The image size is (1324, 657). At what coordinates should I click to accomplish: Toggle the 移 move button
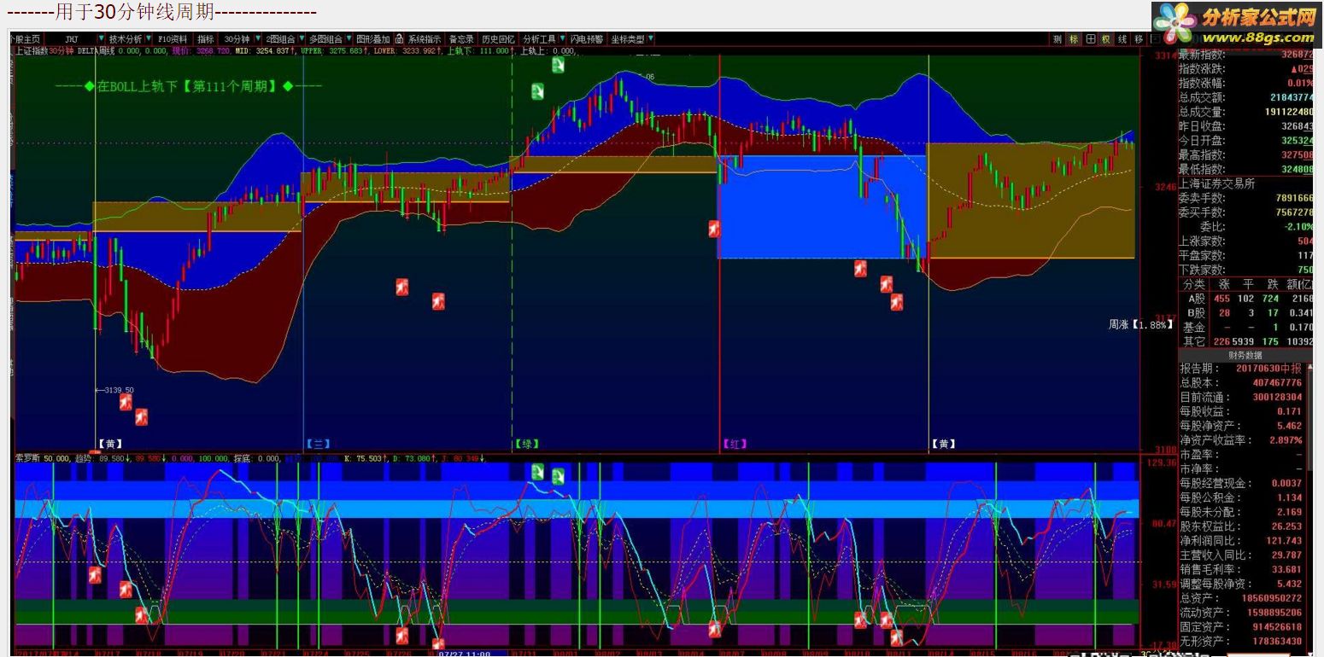1139,39
